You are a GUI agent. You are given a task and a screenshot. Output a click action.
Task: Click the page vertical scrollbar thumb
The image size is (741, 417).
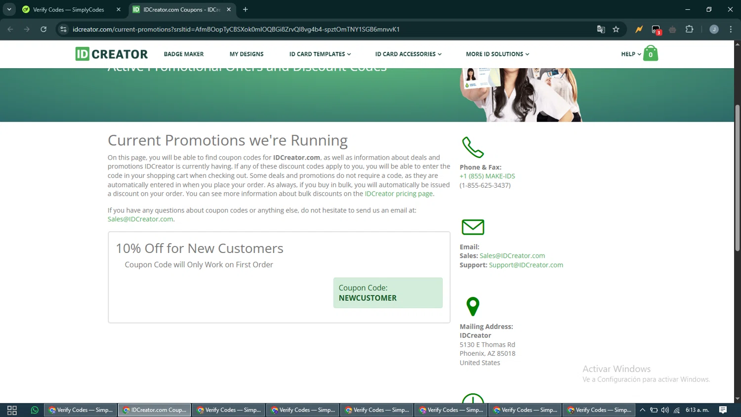[738, 178]
